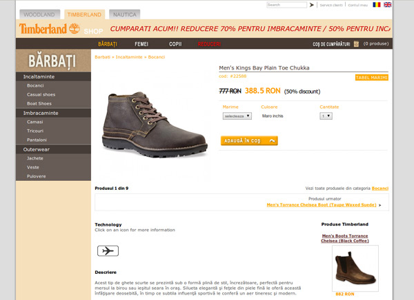This screenshot has height=300, width=414.
Task: Click inside the Search input field
Action: click(287, 5)
